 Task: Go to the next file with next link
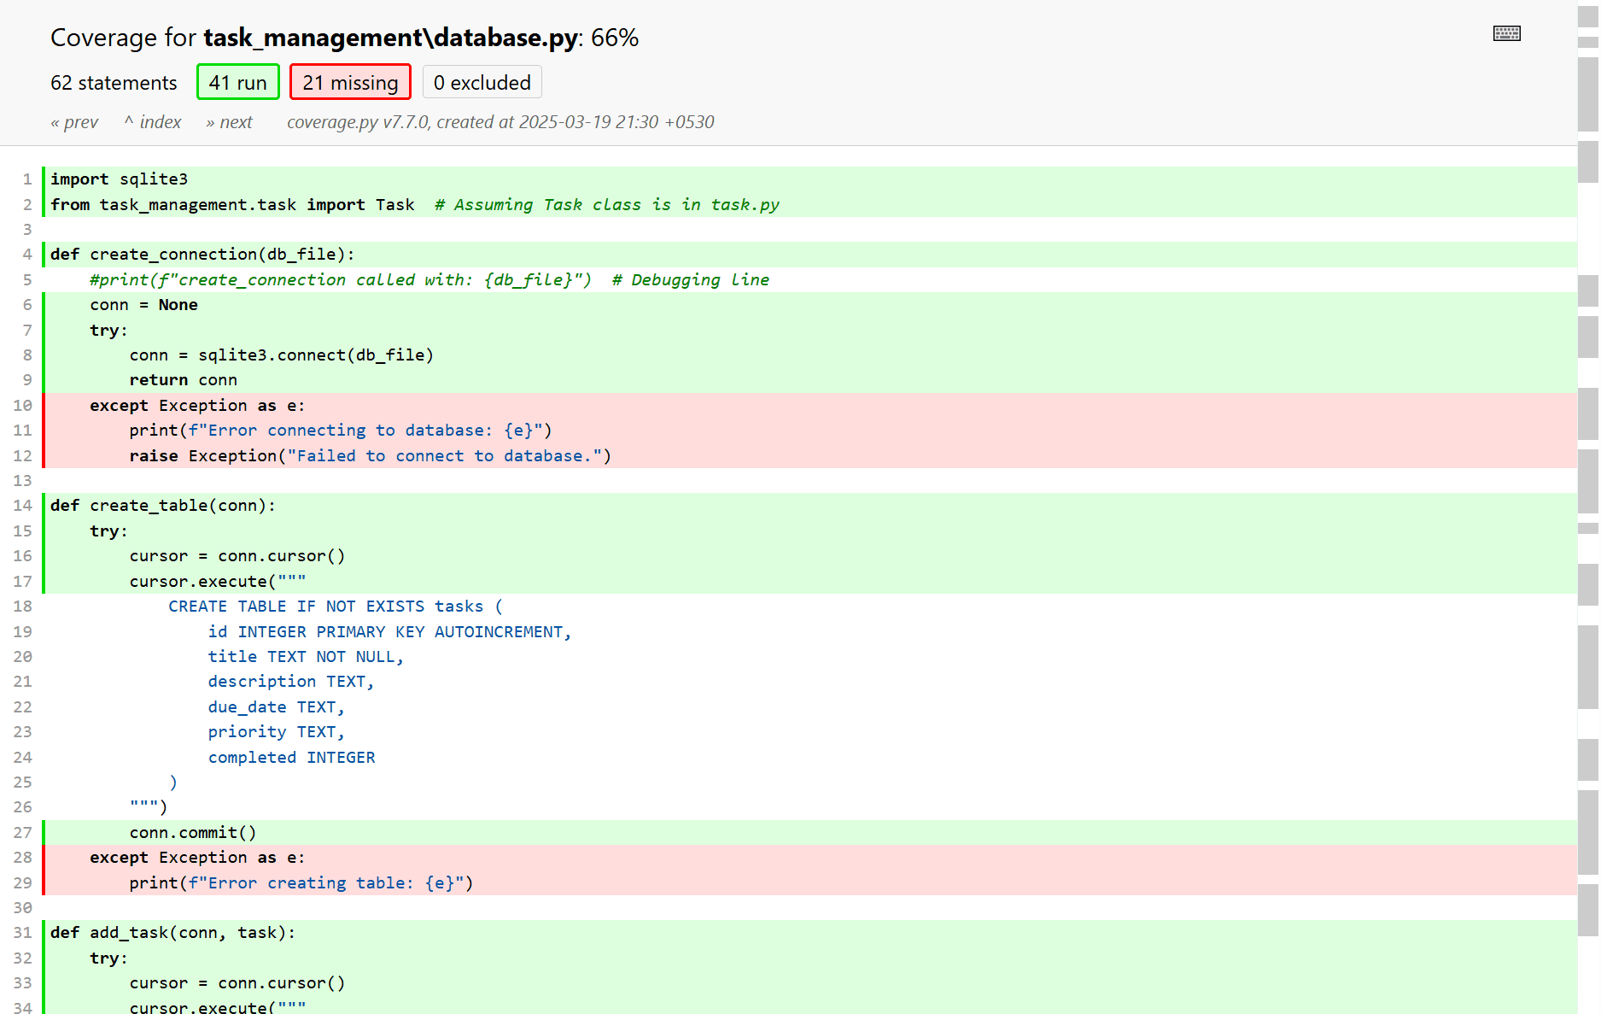(228, 121)
